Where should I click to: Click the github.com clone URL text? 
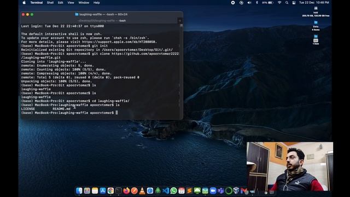[145, 54]
